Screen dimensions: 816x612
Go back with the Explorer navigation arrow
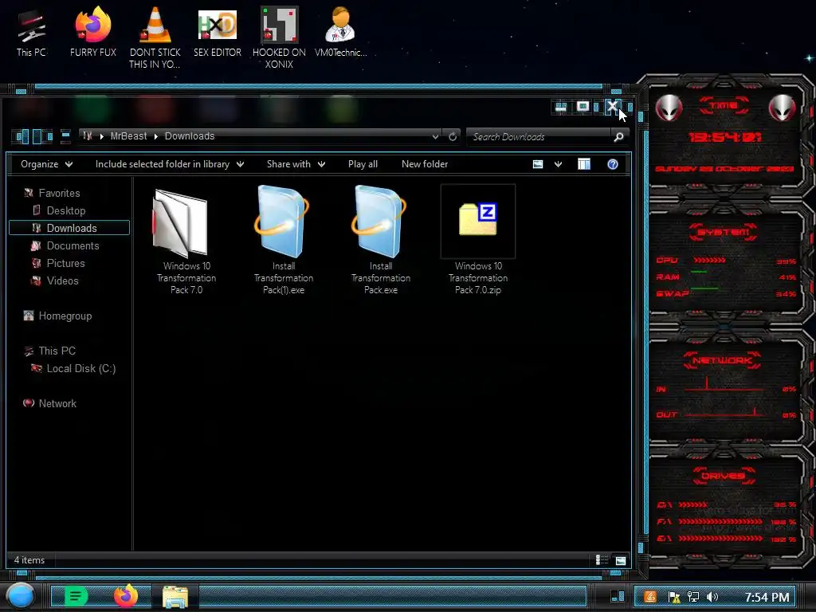[22, 137]
